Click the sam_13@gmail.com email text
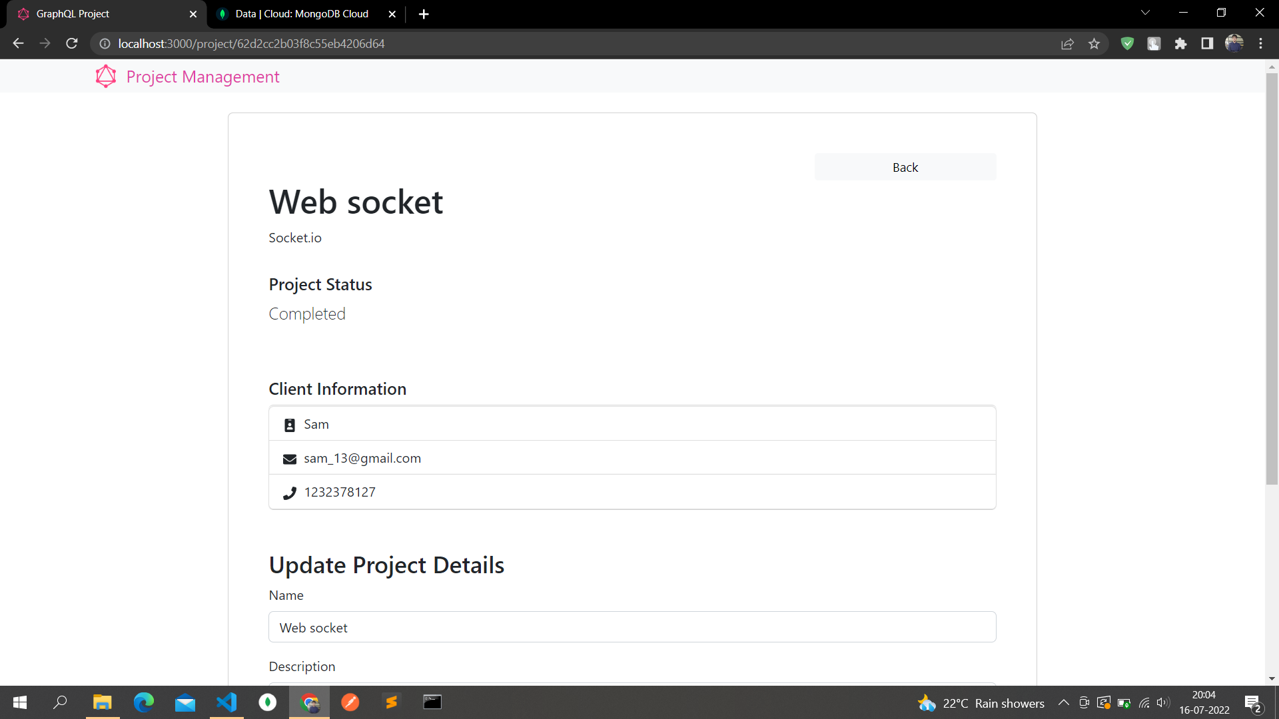 [362, 458]
